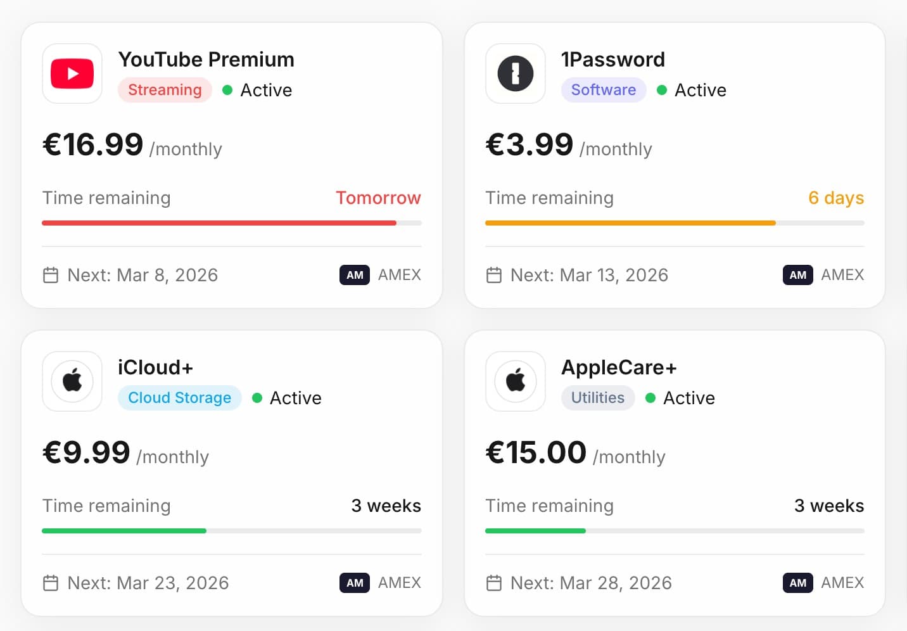This screenshot has height=631, width=907.
Task: Select the Cloud Storage tag
Action: click(179, 398)
